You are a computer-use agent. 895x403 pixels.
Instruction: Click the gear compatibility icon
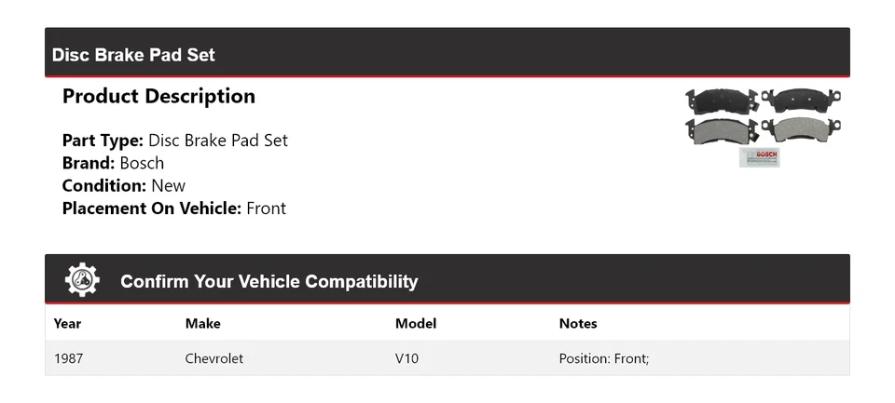coord(82,280)
